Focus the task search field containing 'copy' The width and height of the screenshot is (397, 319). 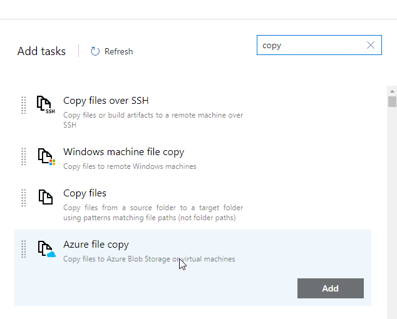coord(311,45)
